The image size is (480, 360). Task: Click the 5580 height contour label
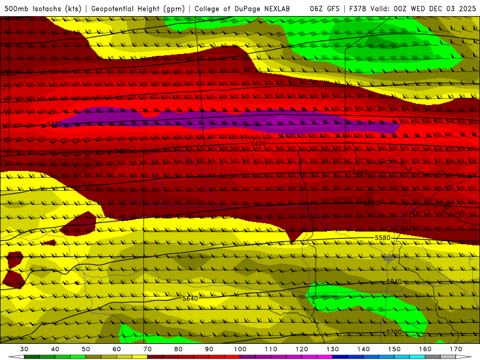[383, 238]
